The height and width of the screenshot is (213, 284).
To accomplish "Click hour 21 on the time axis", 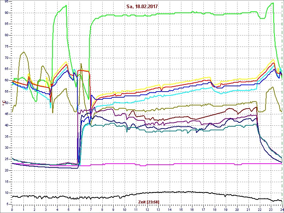I will tap(248, 209).
